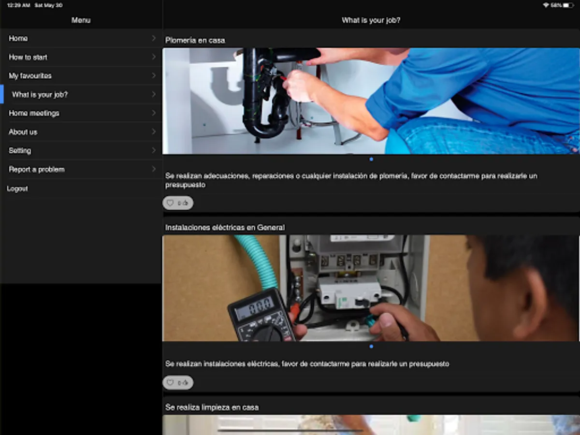Viewport: 580px width, 435px height.
Task: Go to My favourites in the menu
Action: click(81, 76)
